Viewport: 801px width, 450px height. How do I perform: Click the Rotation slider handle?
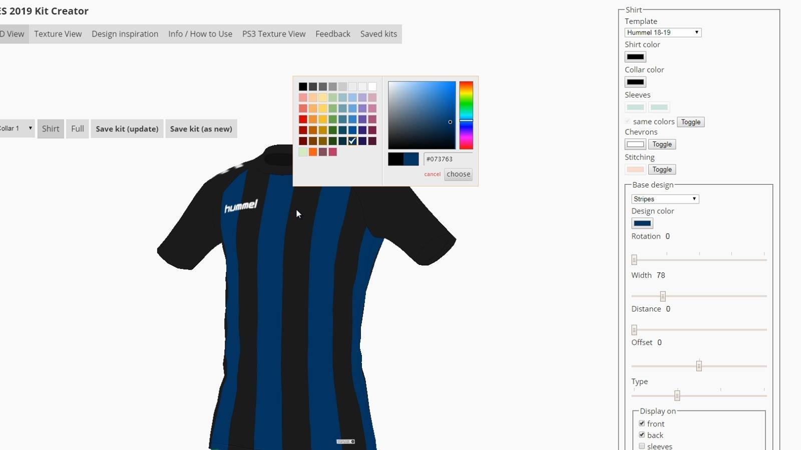tap(634, 260)
